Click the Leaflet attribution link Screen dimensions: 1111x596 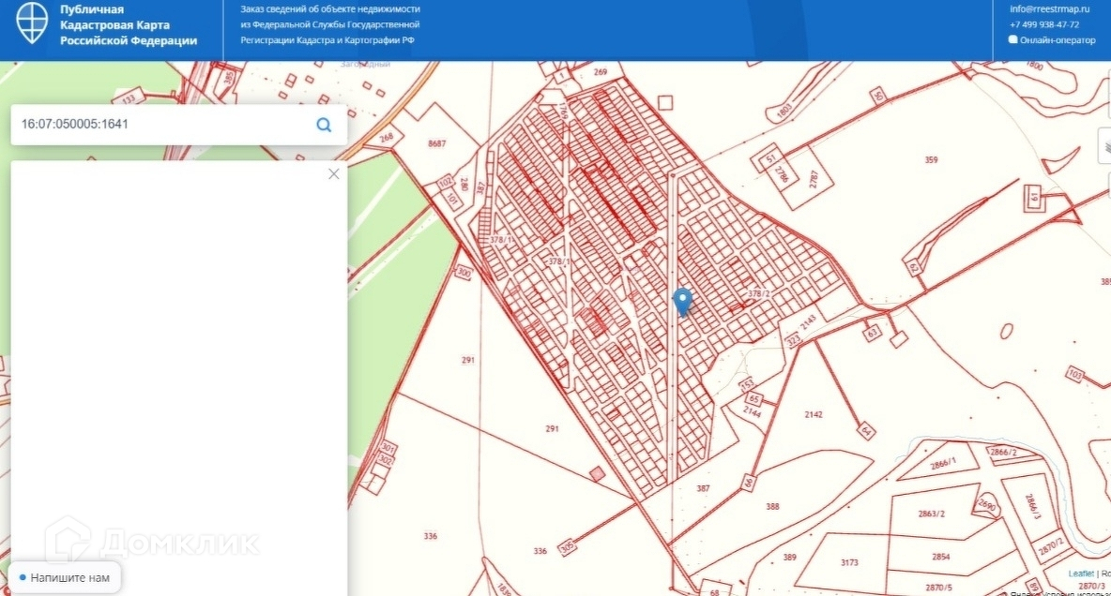pos(1081,574)
